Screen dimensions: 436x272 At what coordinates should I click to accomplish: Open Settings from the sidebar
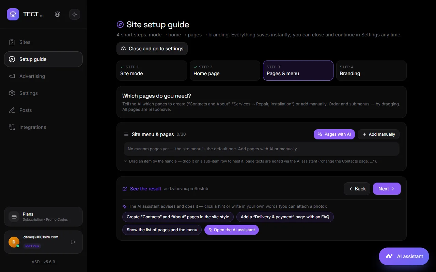[x=43, y=93]
